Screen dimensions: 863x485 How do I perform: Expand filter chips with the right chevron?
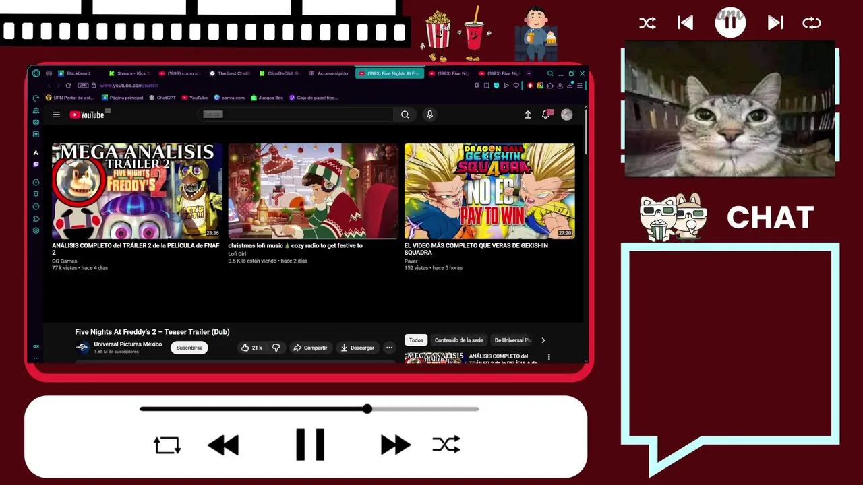point(543,340)
